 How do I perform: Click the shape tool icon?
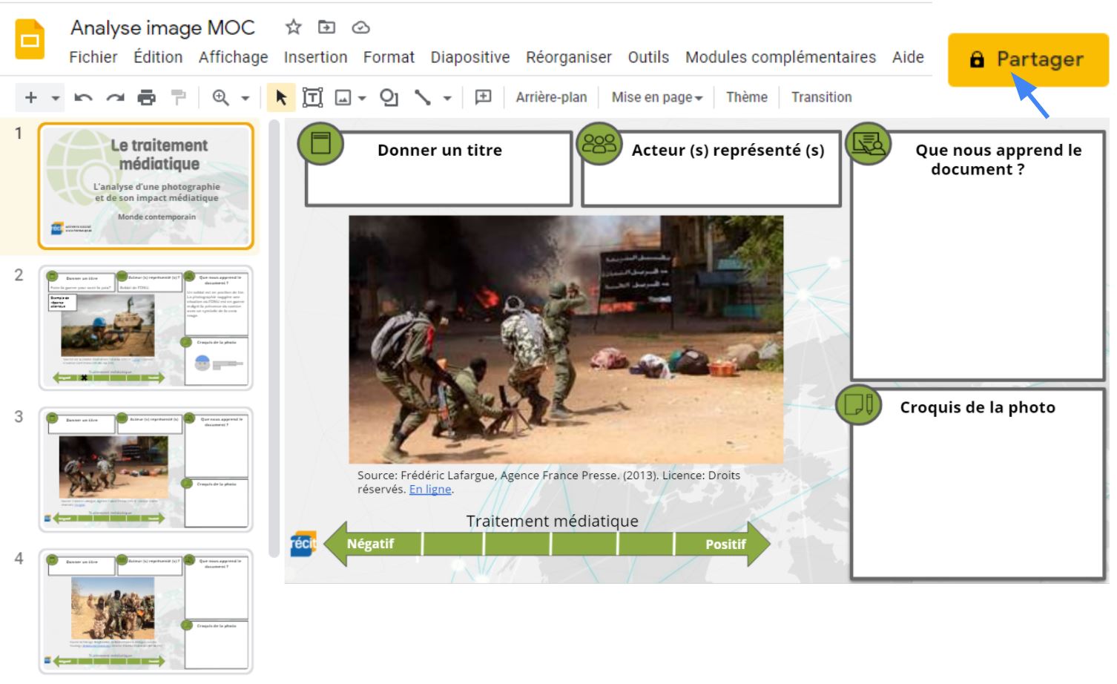click(389, 97)
